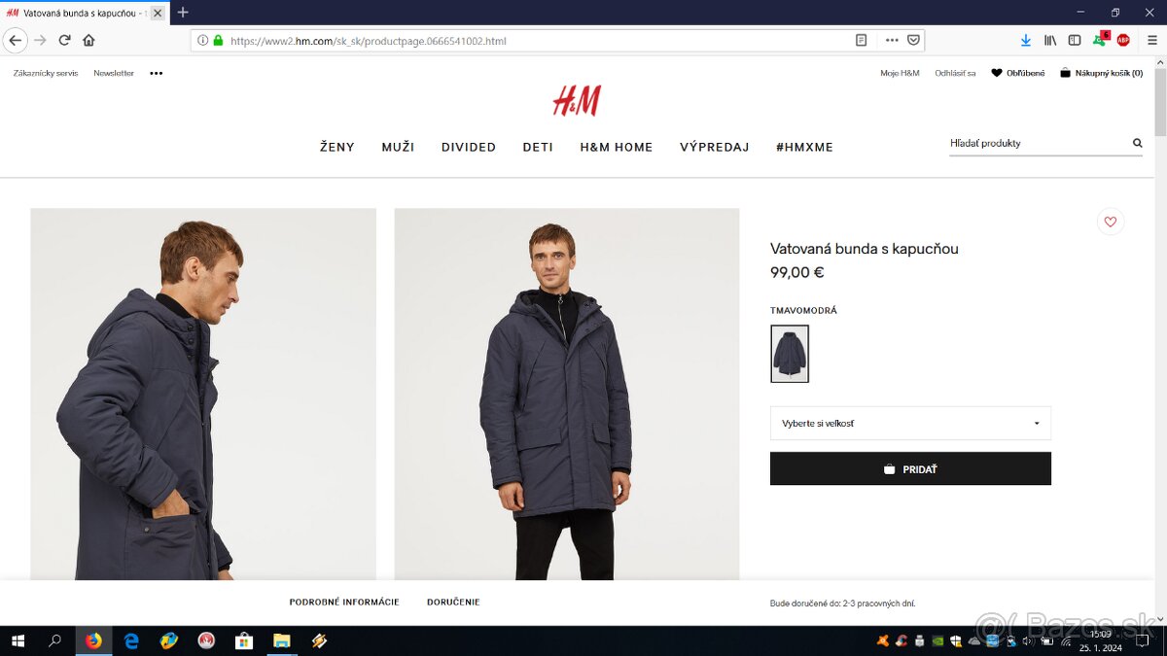Open the Zákaznícky servis link
Image resolution: width=1167 pixels, height=656 pixels.
pos(46,73)
